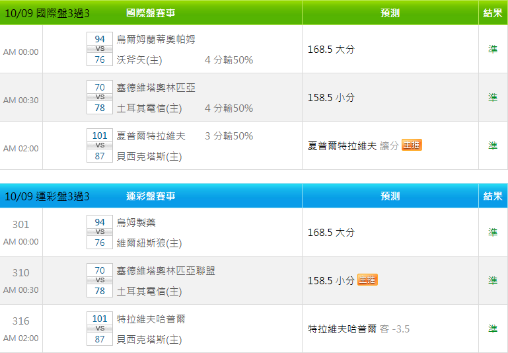Click the AM 00:00 time in the 沃斧矢 row
508x353 pixels.
(20, 52)
